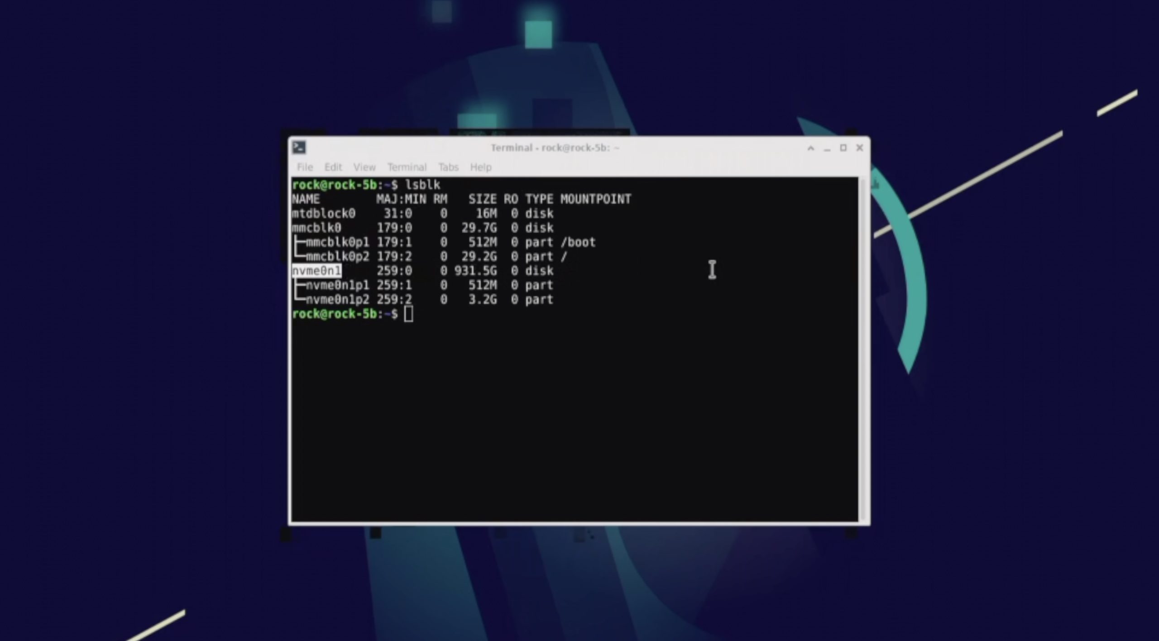1159x641 pixels.
Task: Open the Edit menu
Action: (x=333, y=167)
